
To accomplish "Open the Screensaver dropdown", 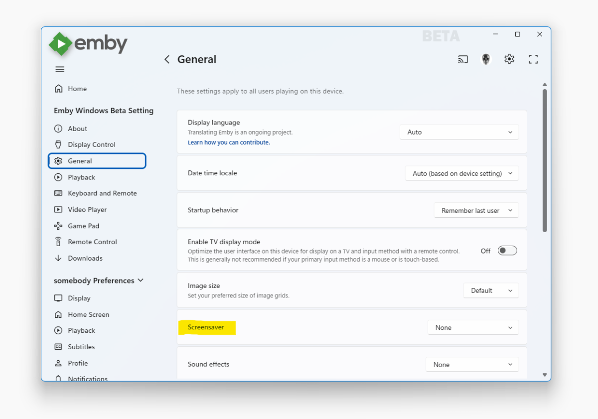I will (x=473, y=327).
